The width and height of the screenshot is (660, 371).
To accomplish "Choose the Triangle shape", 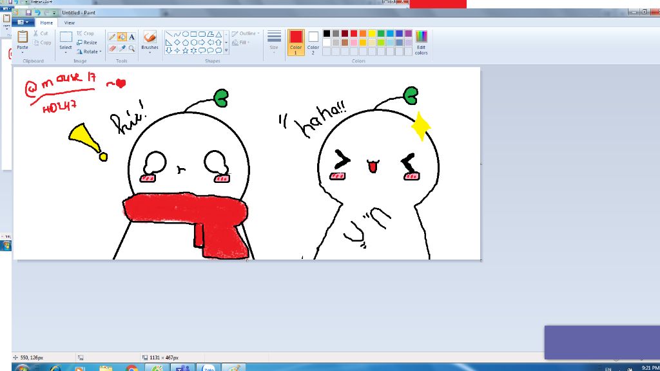I will coord(218,34).
